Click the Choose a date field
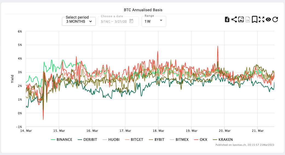The width and height of the screenshot is (285, 155). tap(114, 21)
